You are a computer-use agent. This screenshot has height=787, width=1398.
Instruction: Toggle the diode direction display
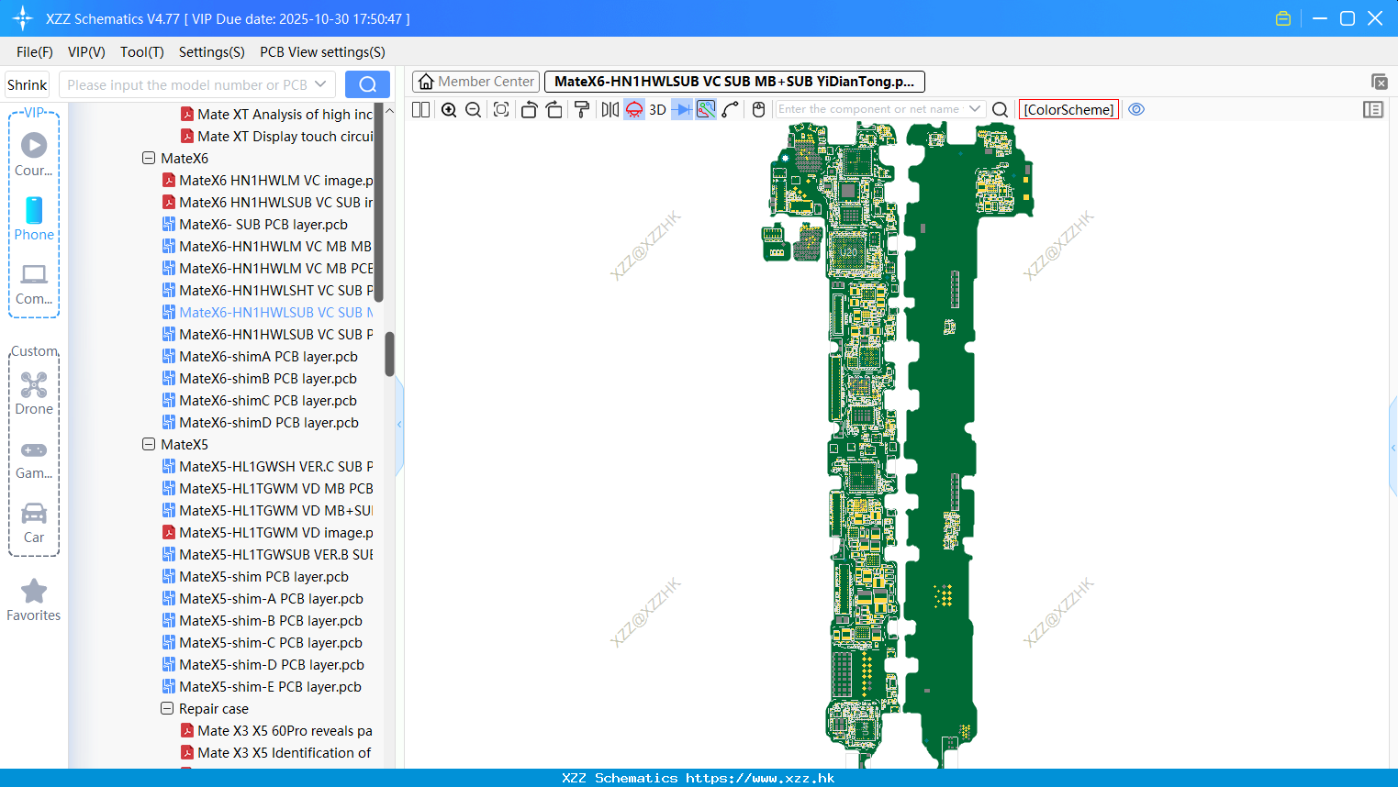[682, 110]
